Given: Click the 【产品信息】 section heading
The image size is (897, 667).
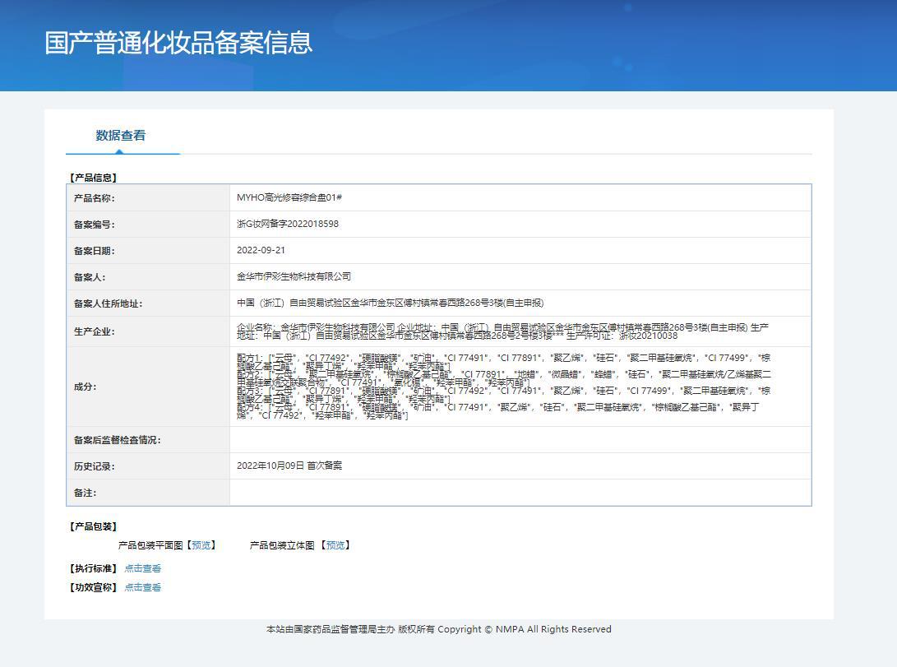Looking at the screenshot, I should (x=93, y=178).
